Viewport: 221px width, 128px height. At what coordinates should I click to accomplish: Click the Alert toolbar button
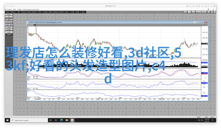pyautogui.click(x=40, y=12)
